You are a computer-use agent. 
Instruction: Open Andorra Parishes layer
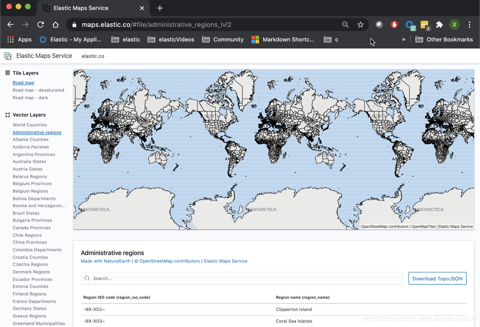31,147
